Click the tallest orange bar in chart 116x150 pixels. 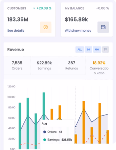(84, 122)
